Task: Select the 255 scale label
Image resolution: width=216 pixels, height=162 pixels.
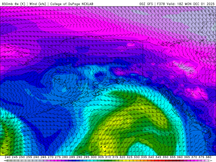Action: point(29,157)
